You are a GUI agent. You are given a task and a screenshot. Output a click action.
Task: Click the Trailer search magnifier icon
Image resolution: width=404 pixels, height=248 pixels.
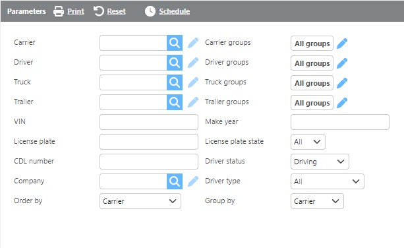click(175, 102)
